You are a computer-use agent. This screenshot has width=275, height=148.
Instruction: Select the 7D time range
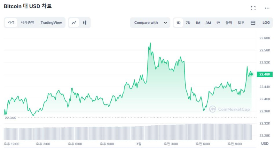pos(188,23)
